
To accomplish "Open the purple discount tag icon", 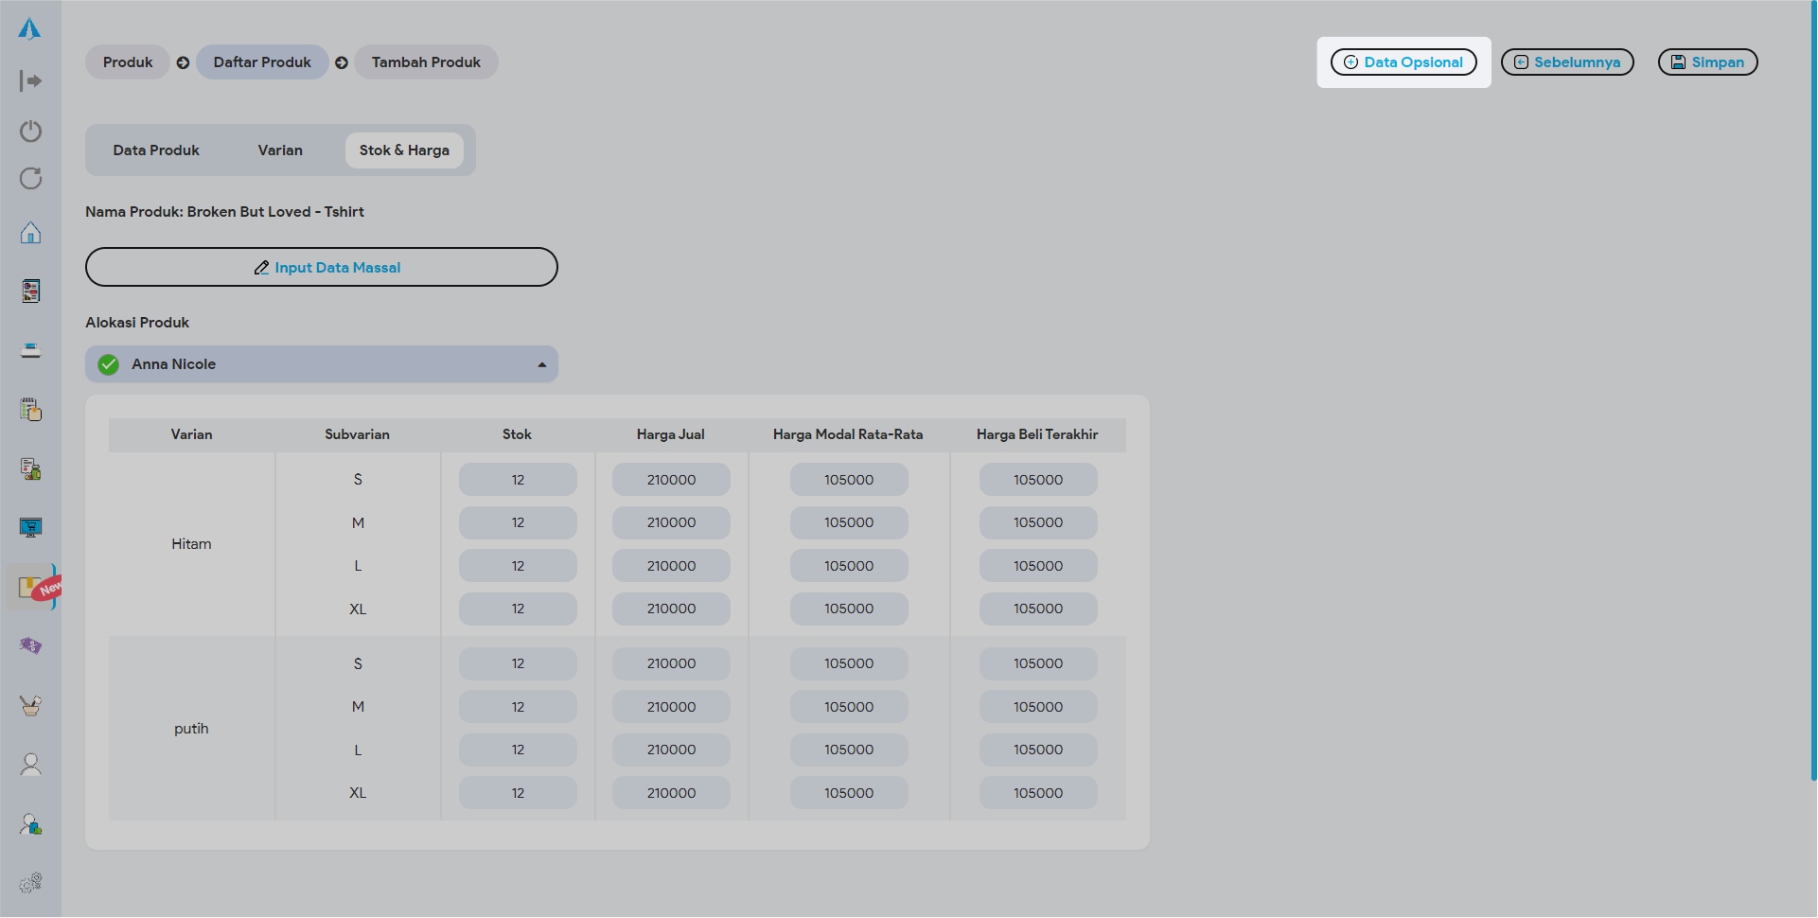I will point(30,646).
